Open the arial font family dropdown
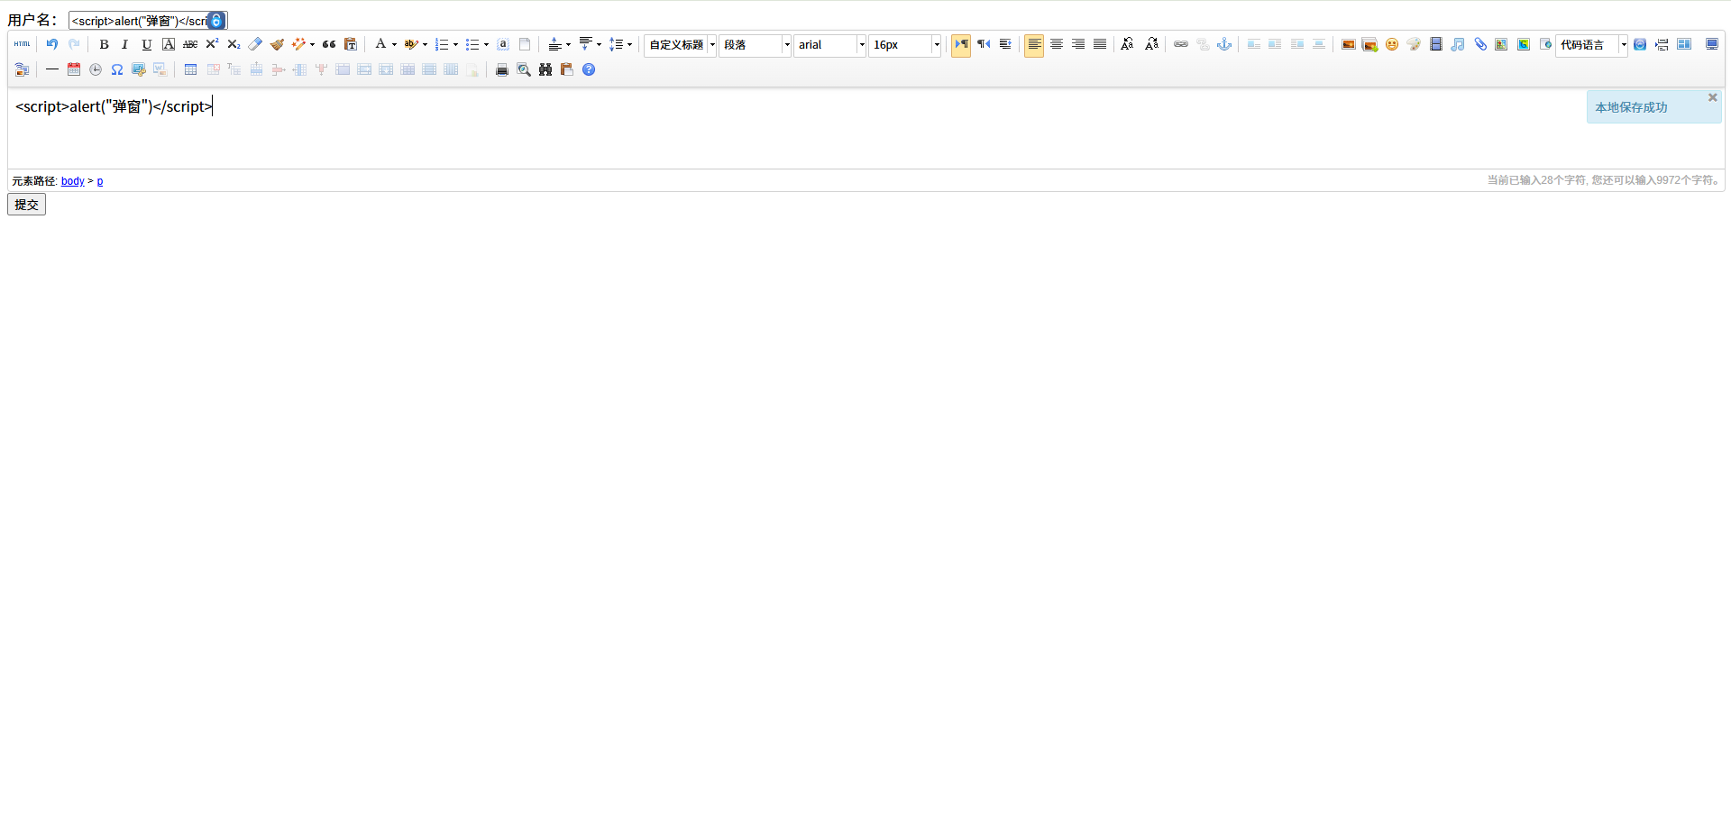This screenshot has height=814, width=1731. pyautogui.click(x=830, y=44)
